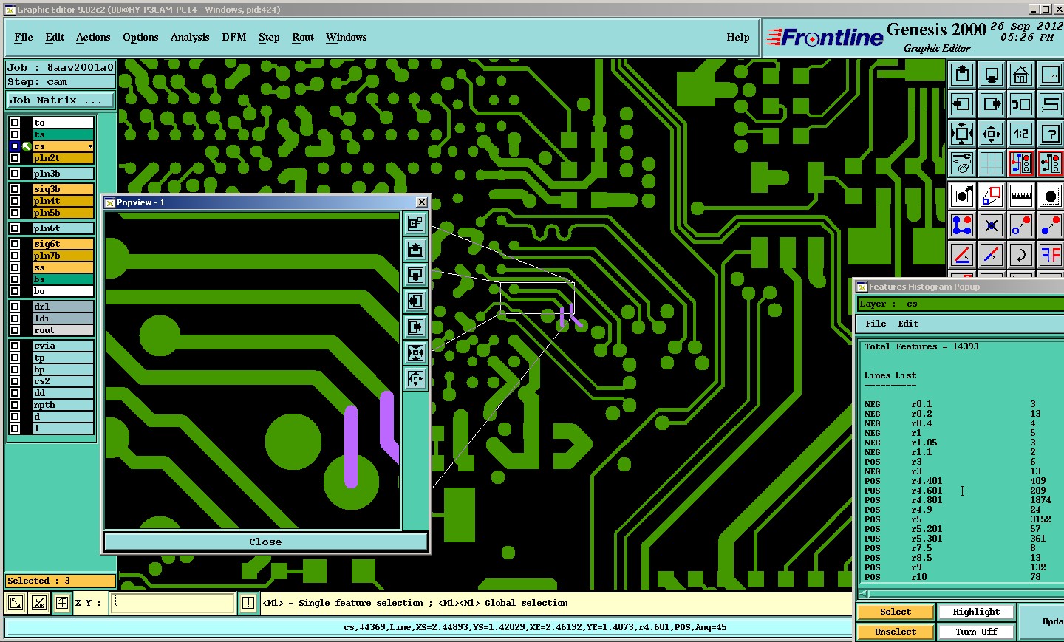Toggle display checkbox for layer pln2t

pos(15,158)
